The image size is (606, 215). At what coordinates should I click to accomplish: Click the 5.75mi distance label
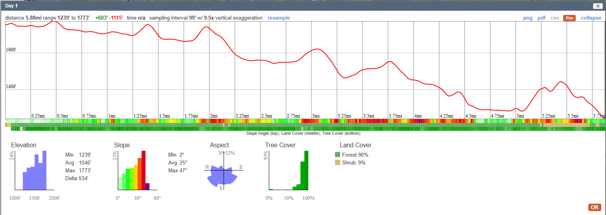tap(599, 116)
